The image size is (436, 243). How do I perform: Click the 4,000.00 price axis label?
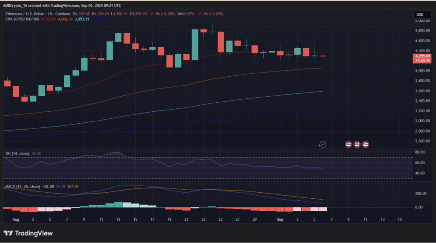[422, 71]
